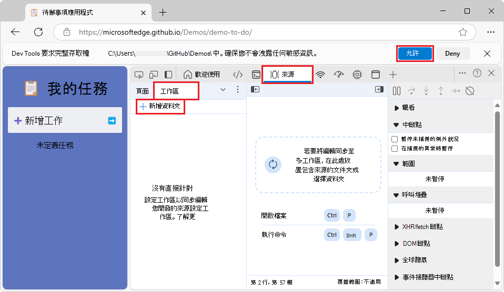Select the 來源 tab
This screenshot has height=292, width=504.
tap(287, 75)
